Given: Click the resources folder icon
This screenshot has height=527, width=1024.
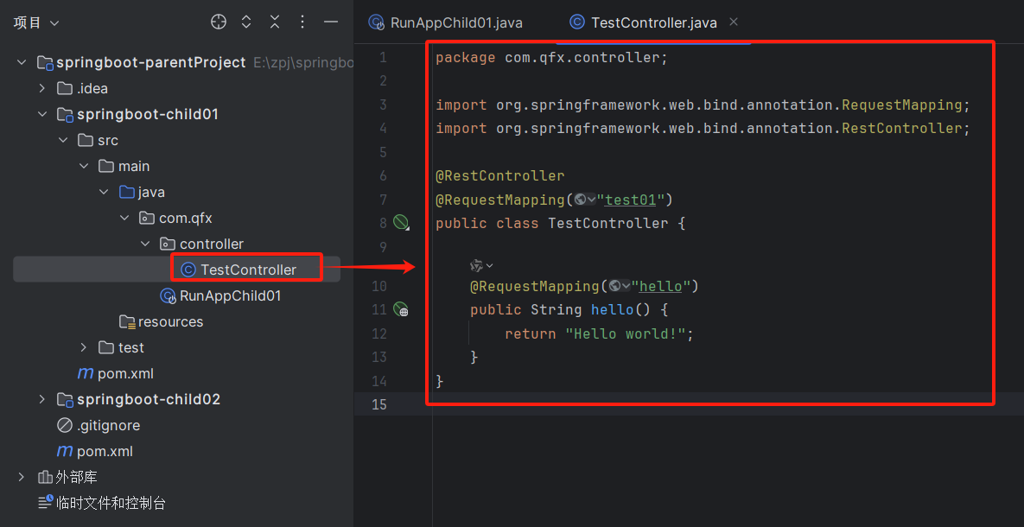Looking at the screenshot, I should click(127, 322).
